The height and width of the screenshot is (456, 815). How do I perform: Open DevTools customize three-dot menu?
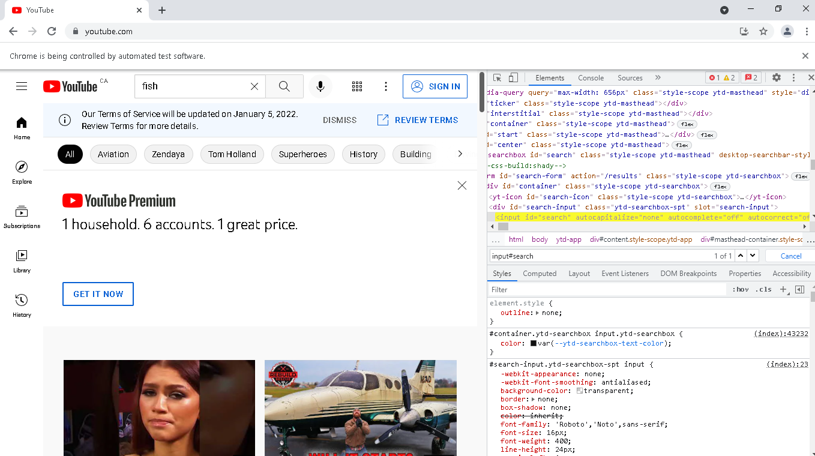coord(793,77)
